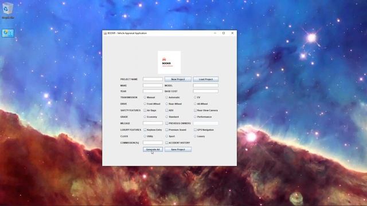Image resolution: width=367 pixels, height=206 pixels.
Task: Close the BOOKR application window
Action: [232, 33]
